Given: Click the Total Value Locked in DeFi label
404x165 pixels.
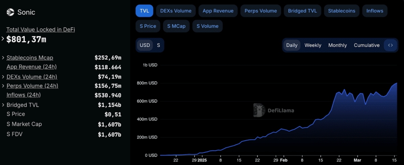Looking at the screenshot, I should [x=41, y=30].
